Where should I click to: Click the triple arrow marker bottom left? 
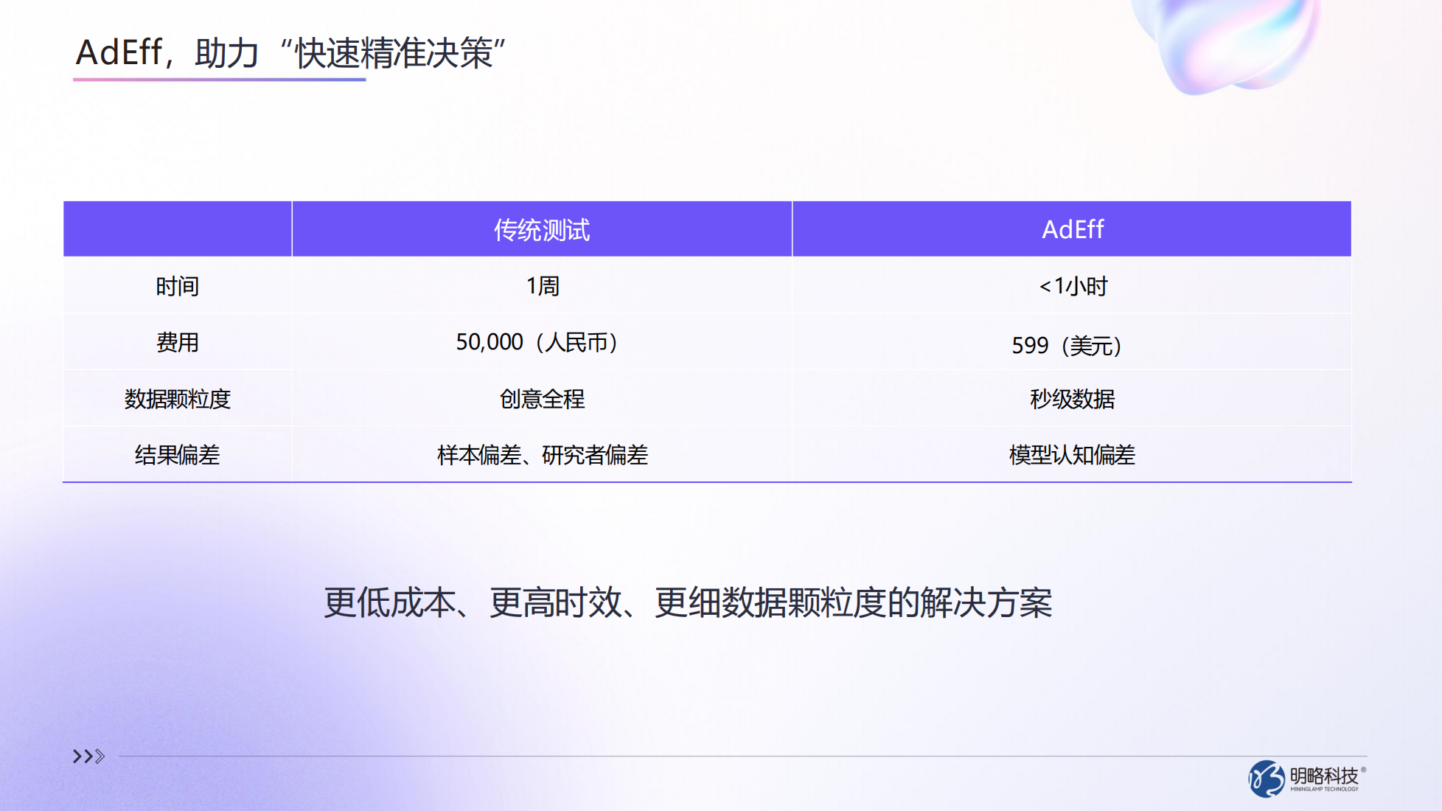88,755
